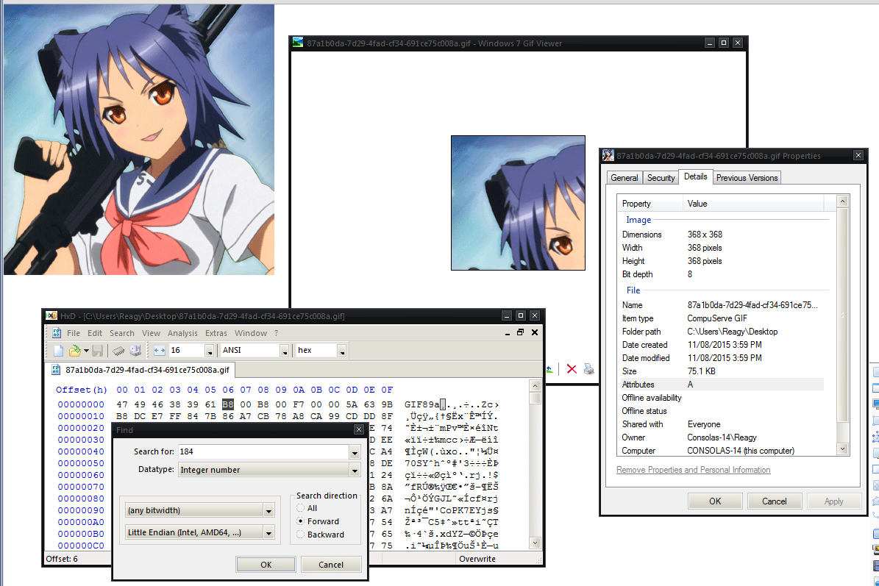Click the Search for input field
Viewport: 879px width, 586px height.
click(x=263, y=452)
